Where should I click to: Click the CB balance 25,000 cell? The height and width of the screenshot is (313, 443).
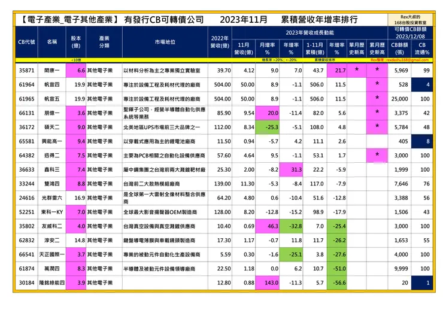click(x=399, y=99)
